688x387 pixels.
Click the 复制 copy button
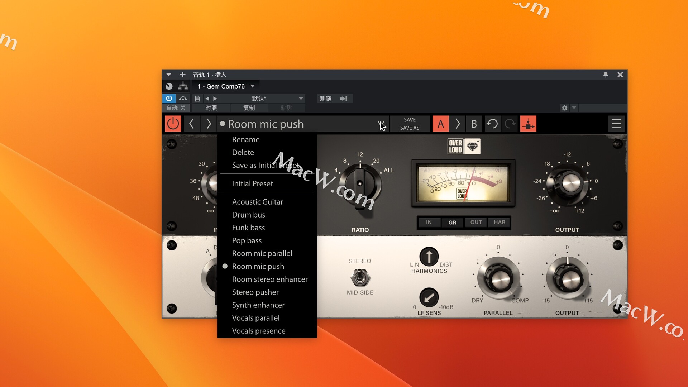click(x=249, y=108)
